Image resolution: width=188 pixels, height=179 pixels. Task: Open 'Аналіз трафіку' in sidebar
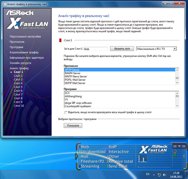point(19,68)
